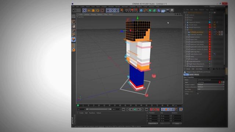The height and width of the screenshot is (132, 235).
Task: Go to end of animation
Action: coord(147,110)
